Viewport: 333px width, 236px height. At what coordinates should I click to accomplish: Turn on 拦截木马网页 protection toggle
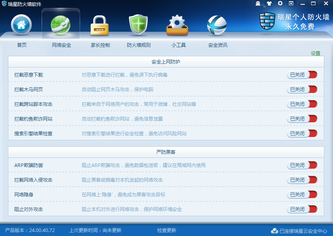[x=302, y=89]
